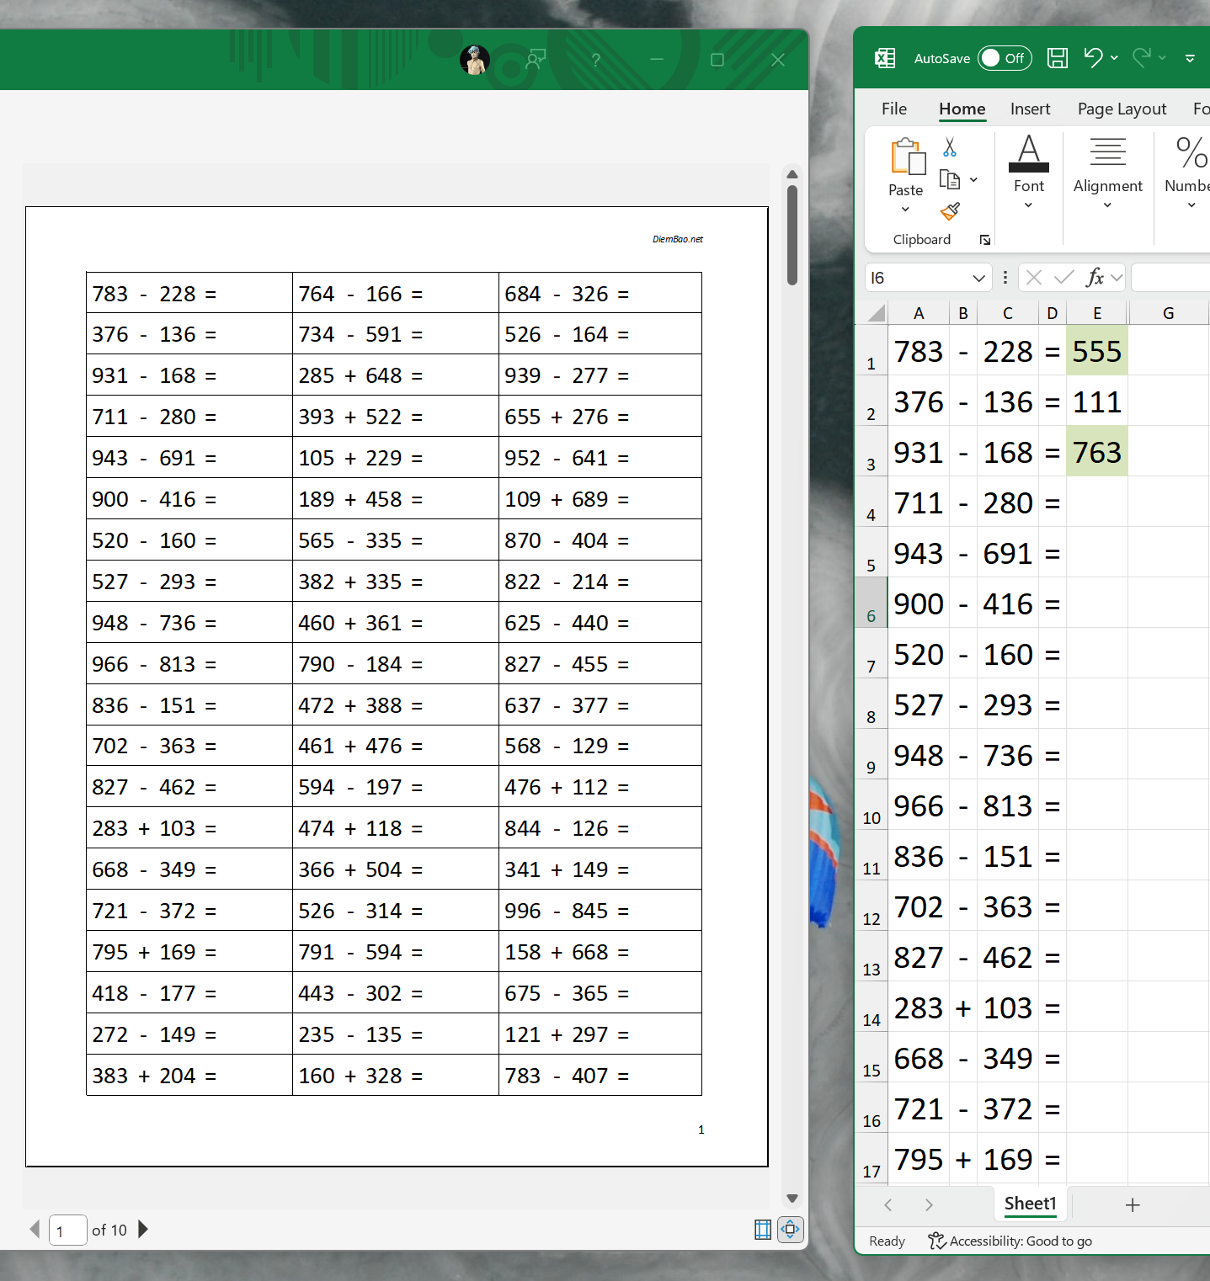
Task: Switch to the Insert tab
Action: (1030, 109)
